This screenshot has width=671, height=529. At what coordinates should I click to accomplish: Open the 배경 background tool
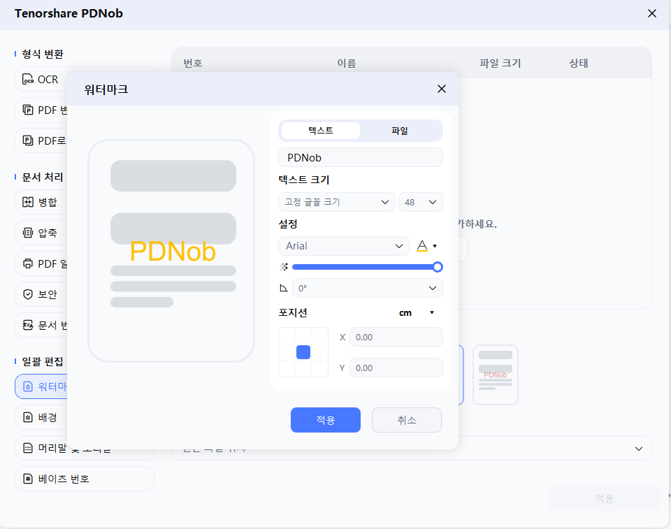click(x=41, y=417)
